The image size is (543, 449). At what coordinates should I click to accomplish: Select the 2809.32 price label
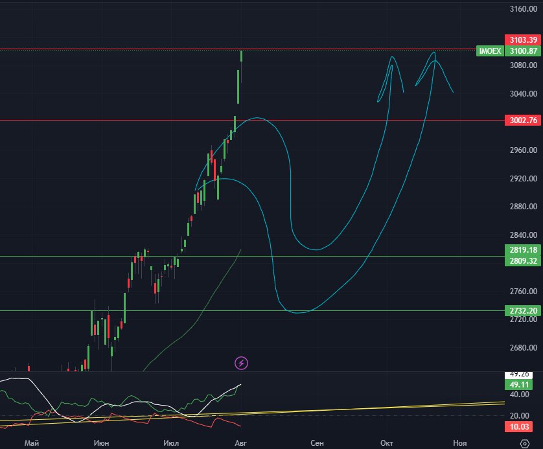(523, 260)
